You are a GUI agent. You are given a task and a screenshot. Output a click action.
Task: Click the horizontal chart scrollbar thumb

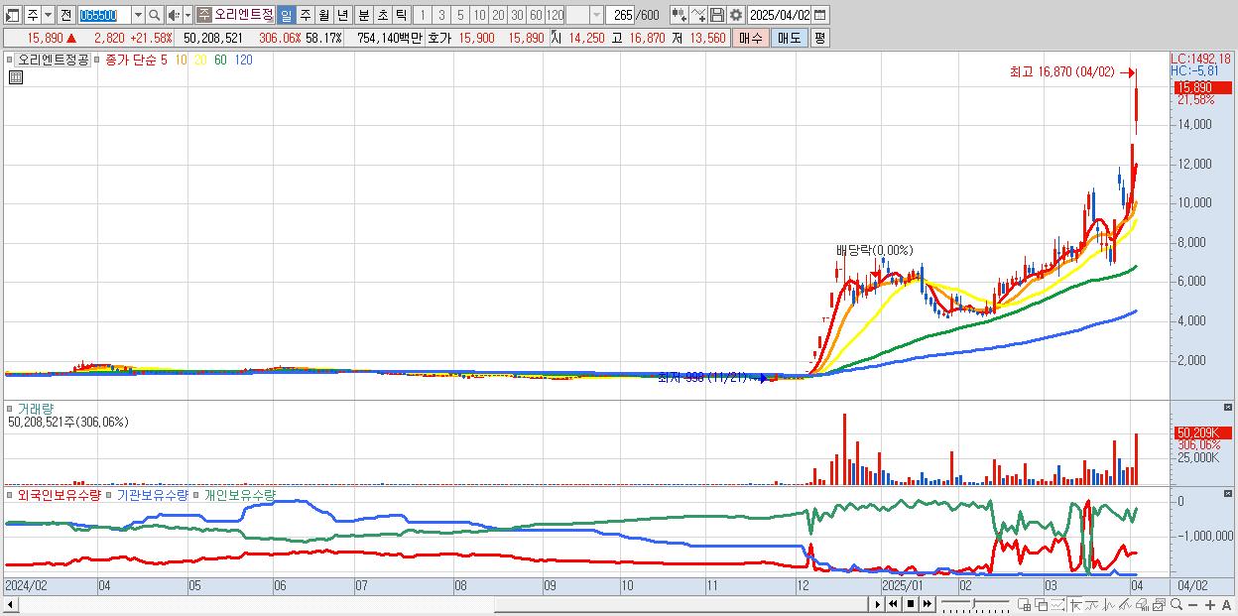[x=682, y=604]
